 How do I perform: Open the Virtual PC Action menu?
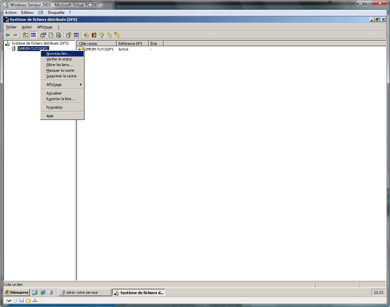(11, 13)
